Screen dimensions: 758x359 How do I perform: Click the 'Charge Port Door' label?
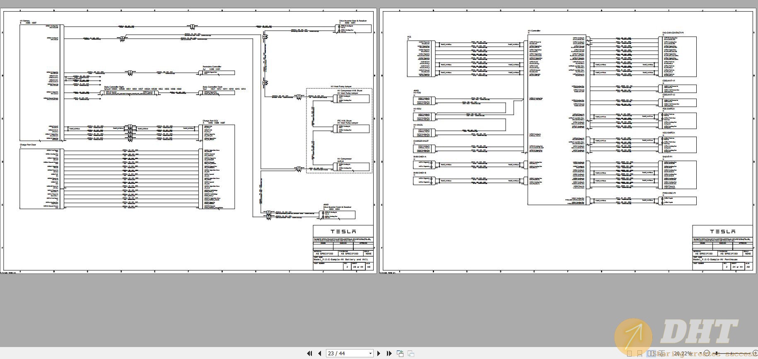28,145
